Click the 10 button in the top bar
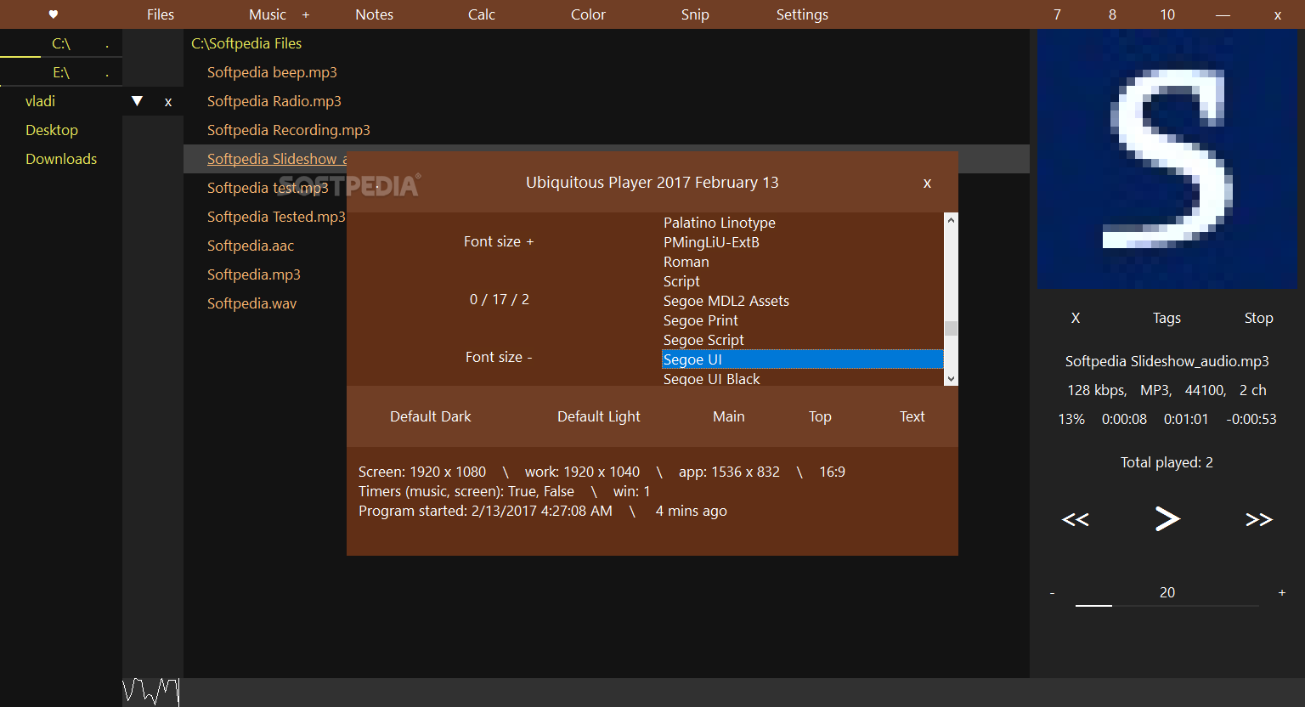The width and height of the screenshot is (1305, 707). pos(1167,14)
